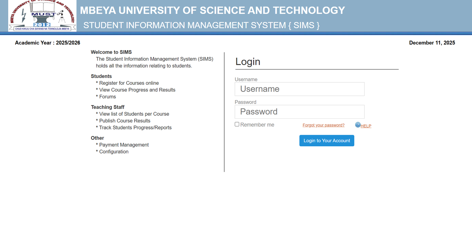
Task: Tick the Remember me checkbox
Action: [237, 125]
